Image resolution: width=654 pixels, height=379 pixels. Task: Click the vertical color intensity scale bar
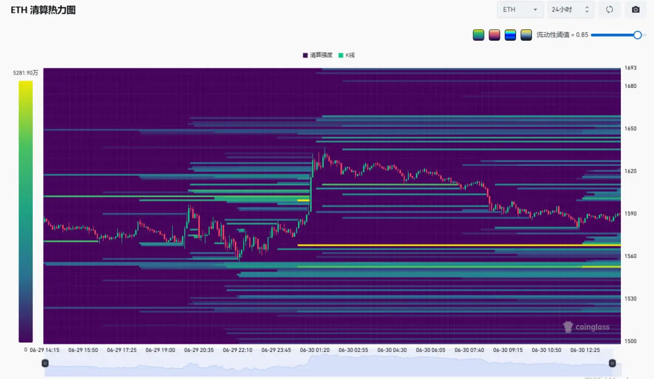26,211
